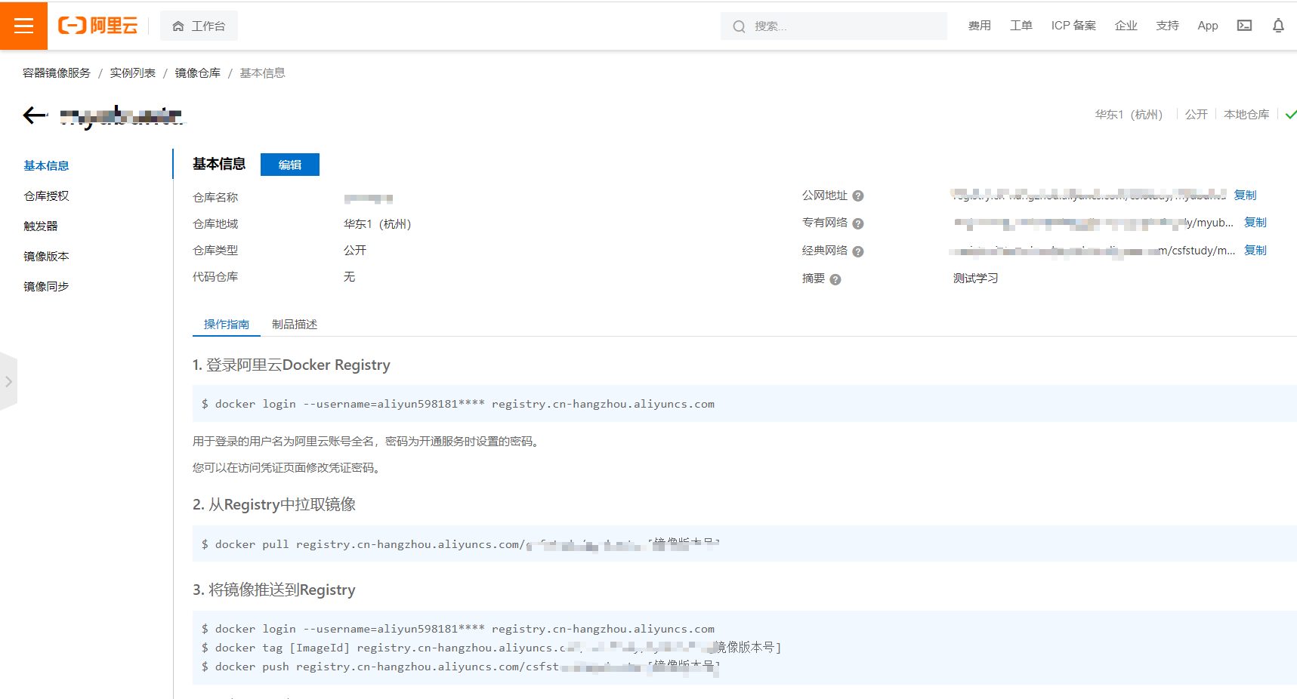This screenshot has height=699, width=1297.
Task: Open the notifications bell
Action: coord(1278,26)
